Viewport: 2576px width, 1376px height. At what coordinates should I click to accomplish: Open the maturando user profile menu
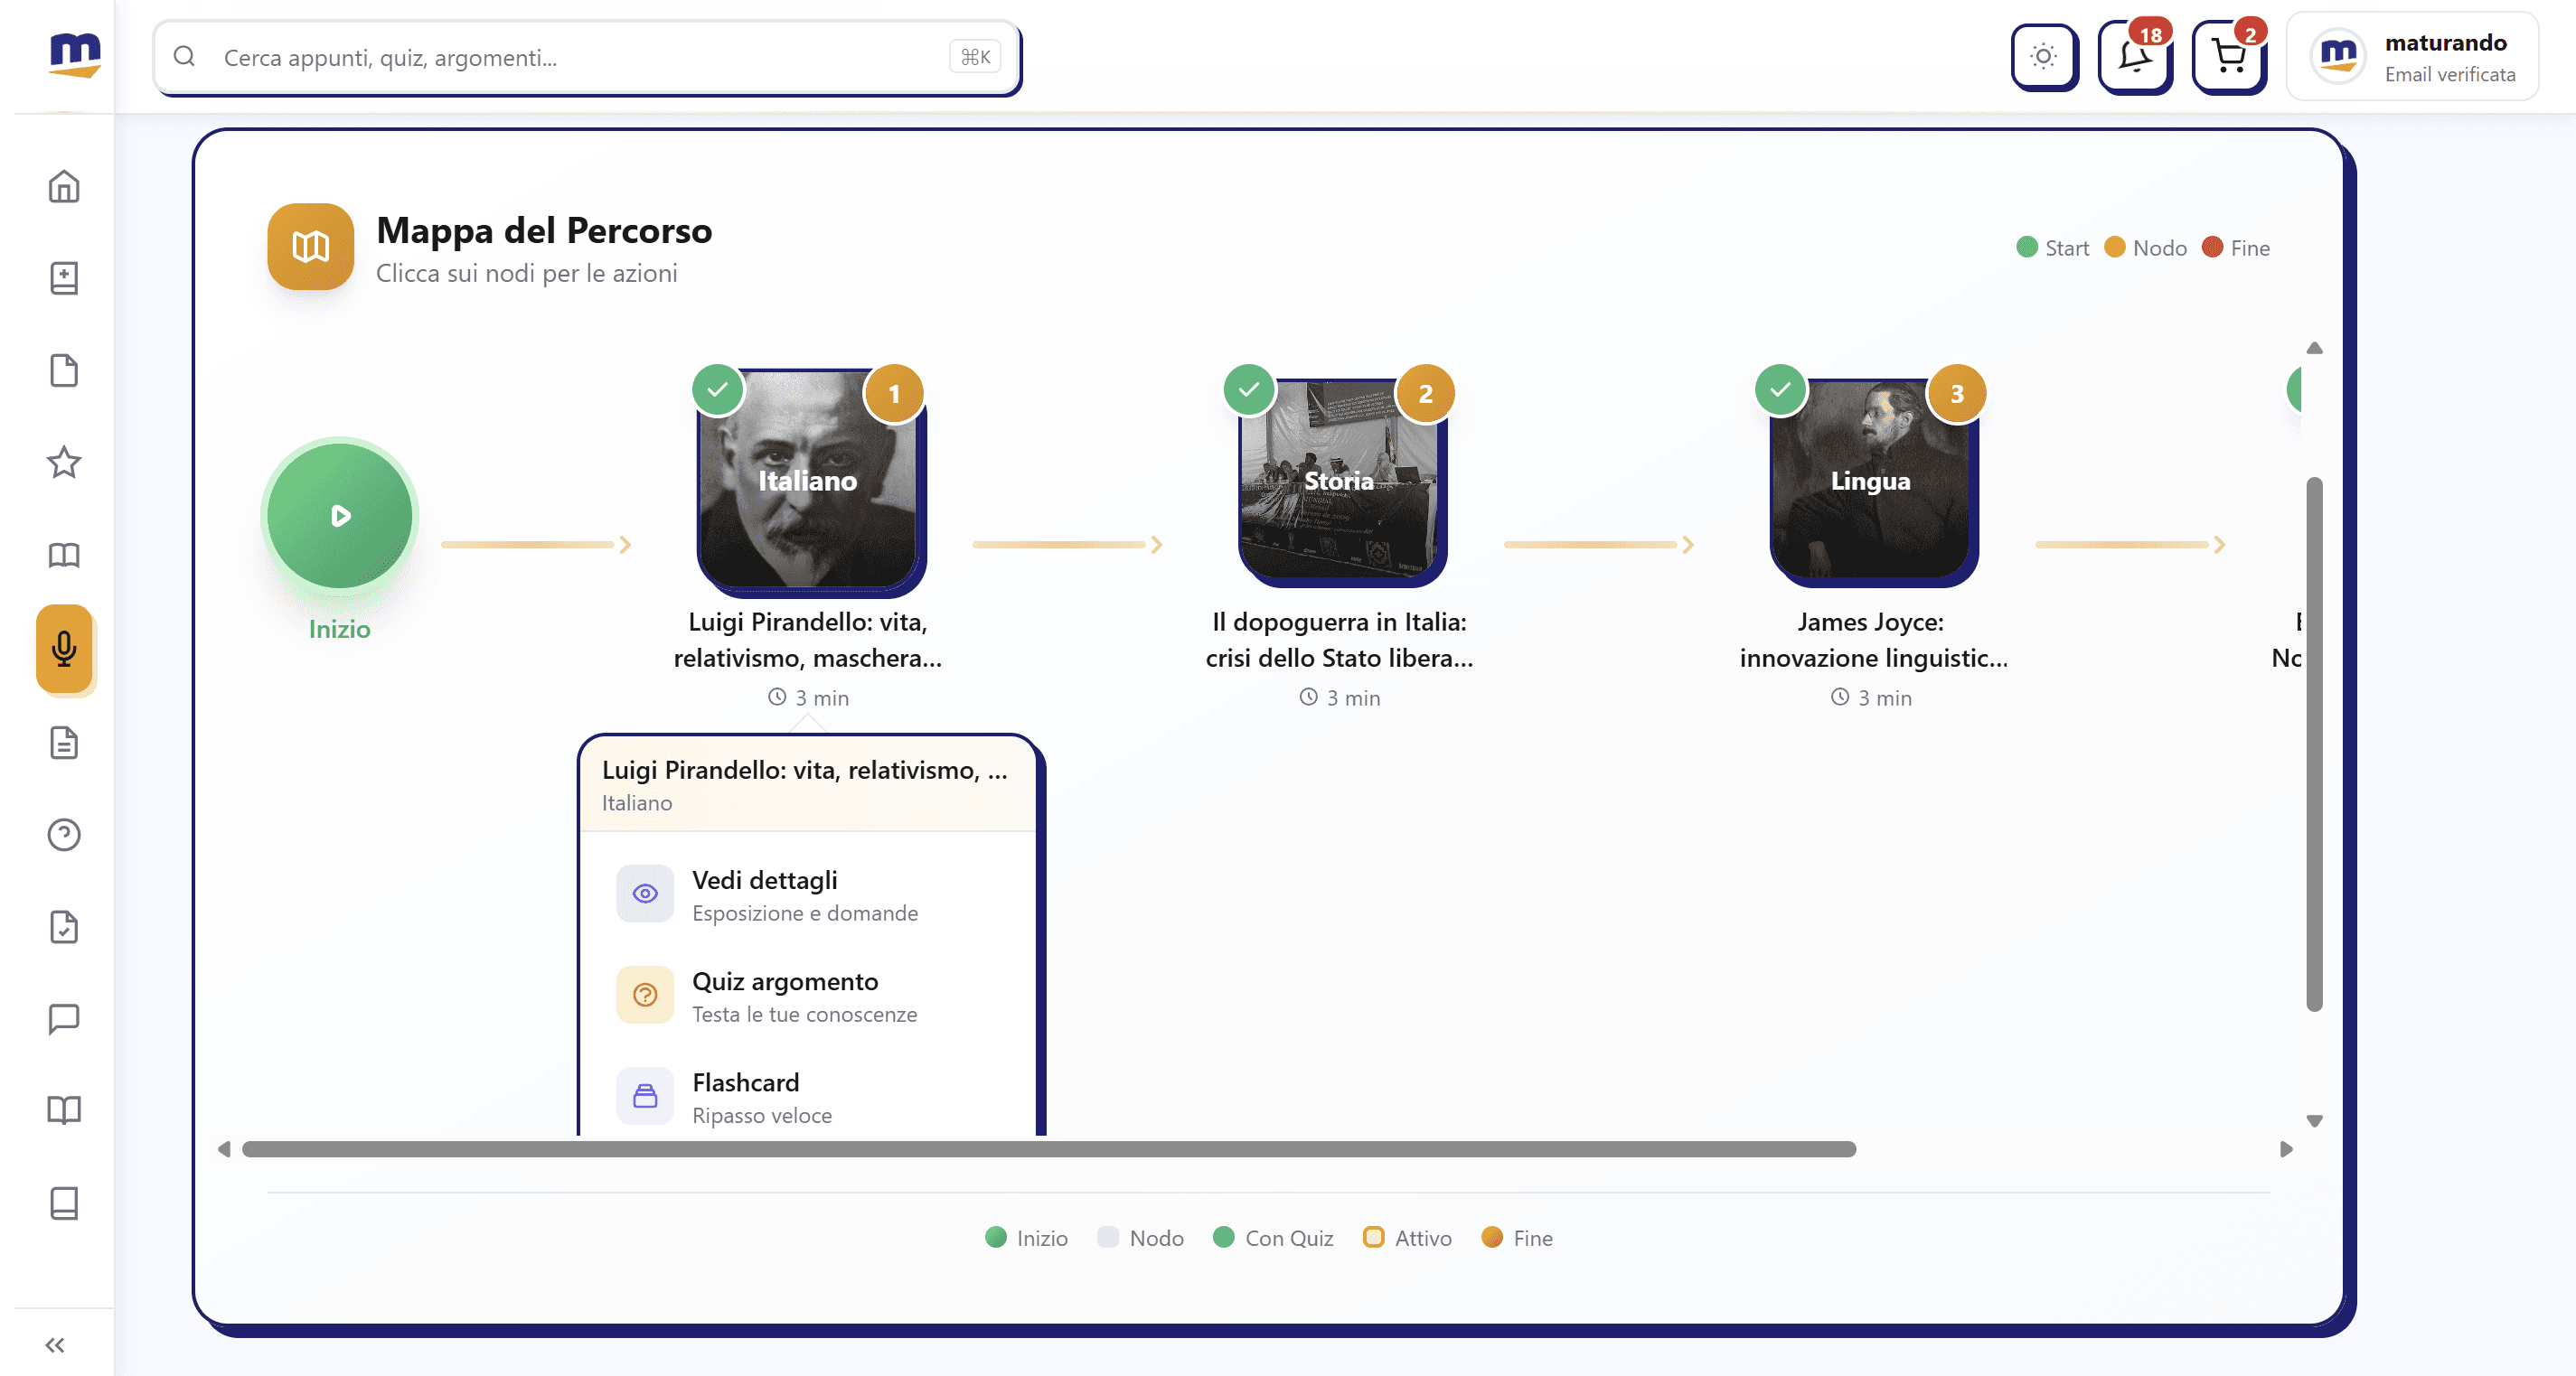(2412, 57)
